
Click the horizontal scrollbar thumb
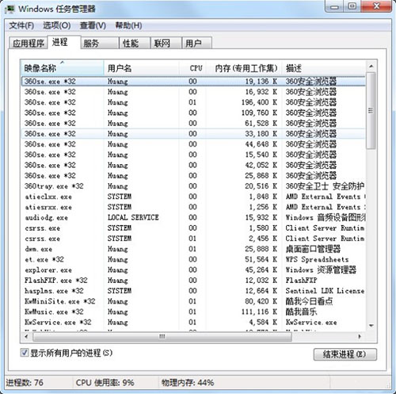[x=162, y=336]
